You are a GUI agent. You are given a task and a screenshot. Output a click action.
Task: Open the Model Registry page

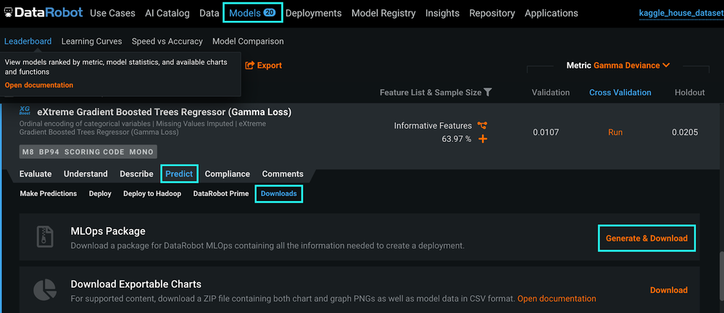click(383, 13)
